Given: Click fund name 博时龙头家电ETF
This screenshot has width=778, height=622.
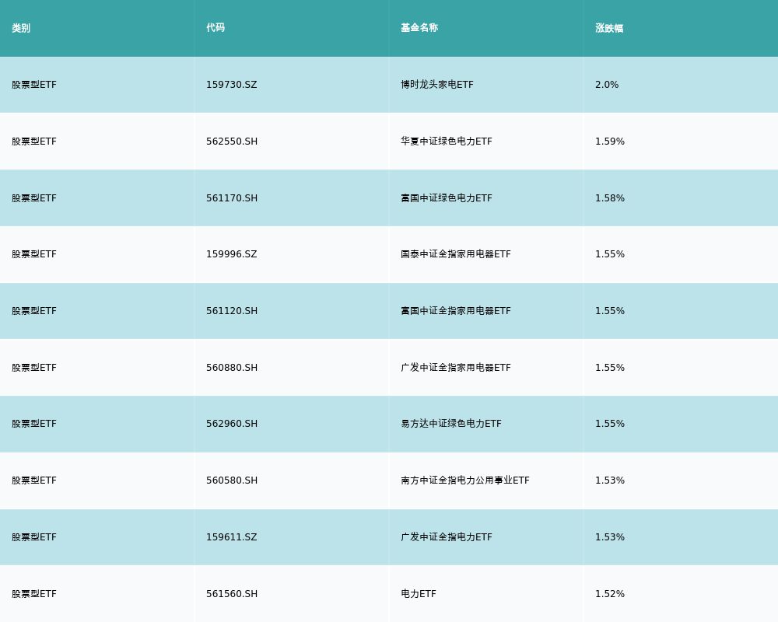Looking at the screenshot, I should 437,85.
